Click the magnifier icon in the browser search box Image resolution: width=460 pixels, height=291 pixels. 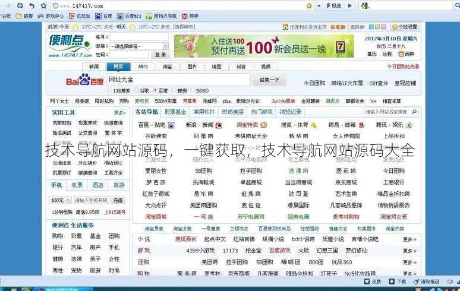pos(457,5)
